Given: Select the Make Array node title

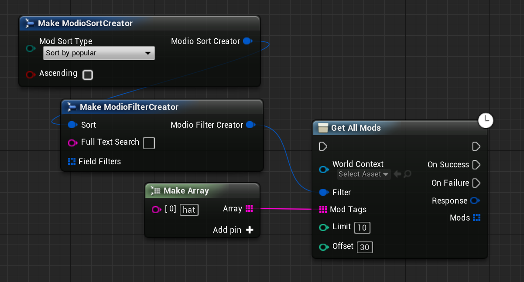Looking at the screenshot, I should coord(186,190).
